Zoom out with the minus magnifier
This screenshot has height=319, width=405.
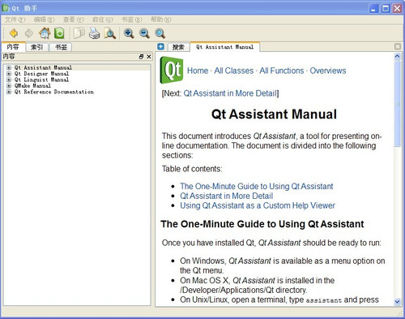pos(144,33)
